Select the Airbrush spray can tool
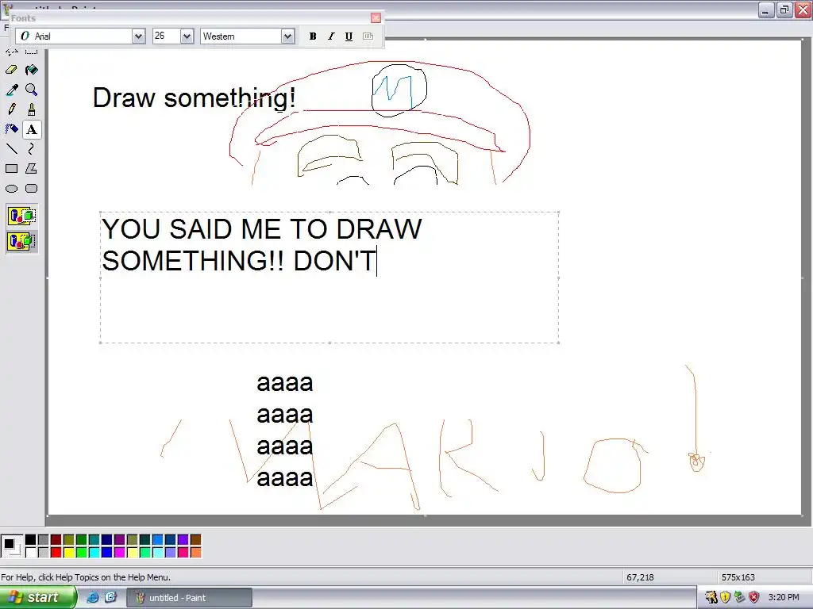The height and width of the screenshot is (609, 813). click(x=11, y=129)
